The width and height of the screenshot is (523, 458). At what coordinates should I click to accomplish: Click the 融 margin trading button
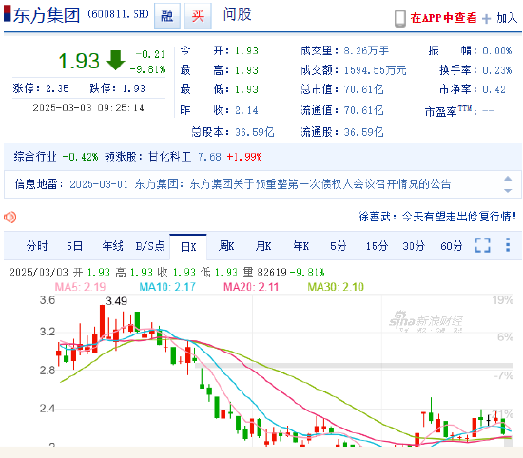167,16
